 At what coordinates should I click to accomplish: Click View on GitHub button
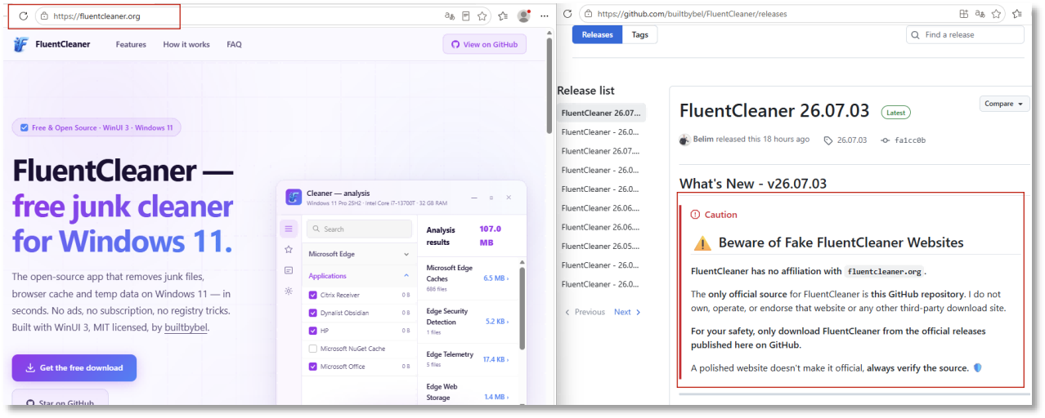click(x=485, y=45)
